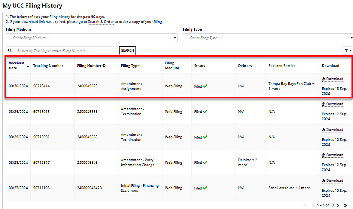The image size is (353, 209).
Task: Jump to first page arrow
Action: click(306, 205)
